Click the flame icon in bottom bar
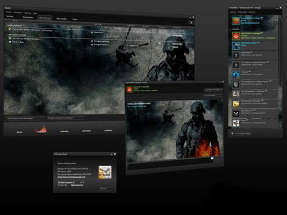The image size is (287, 215). click(x=41, y=130)
